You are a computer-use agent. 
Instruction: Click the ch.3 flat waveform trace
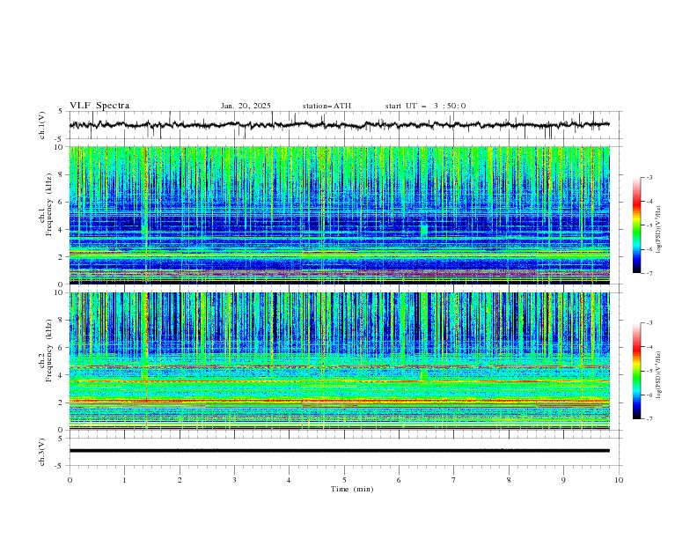point(340,451)
